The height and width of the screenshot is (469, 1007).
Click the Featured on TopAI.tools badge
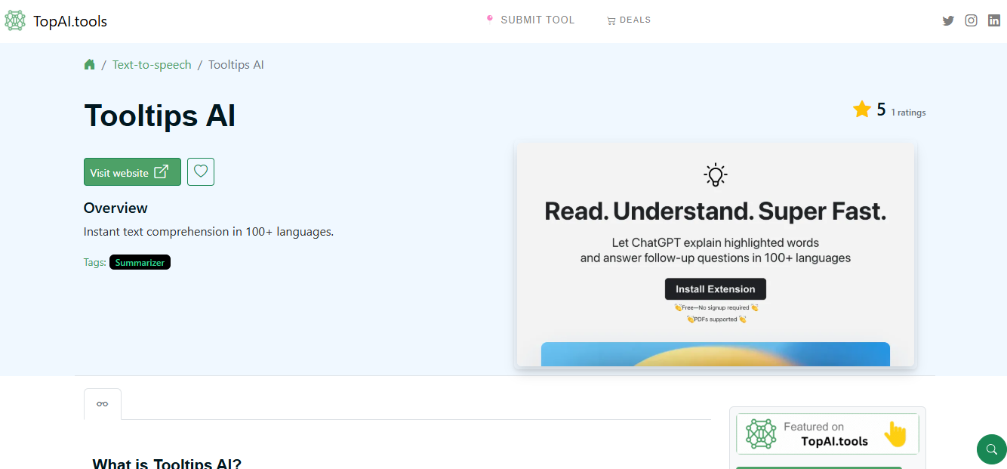click(828, 434)
